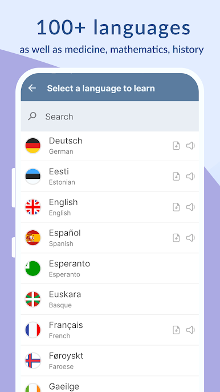
Task: Tap the German flag thumbnail
Action: pos(32,146)
